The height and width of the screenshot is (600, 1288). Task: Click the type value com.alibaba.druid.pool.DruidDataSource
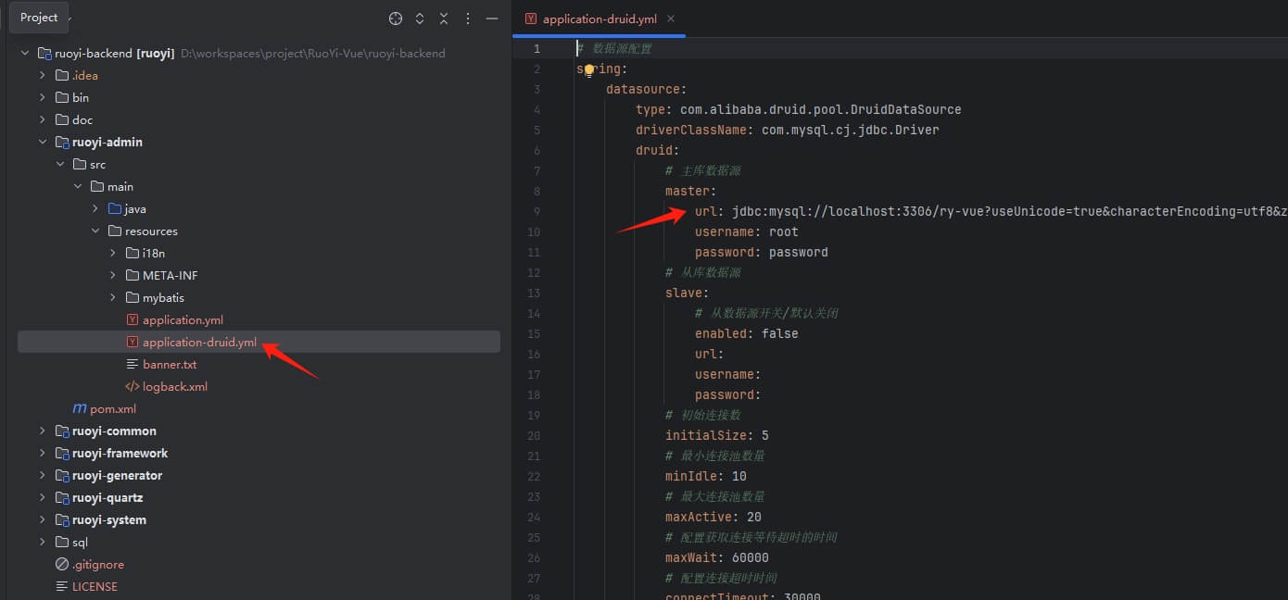(x=821, y=109)
